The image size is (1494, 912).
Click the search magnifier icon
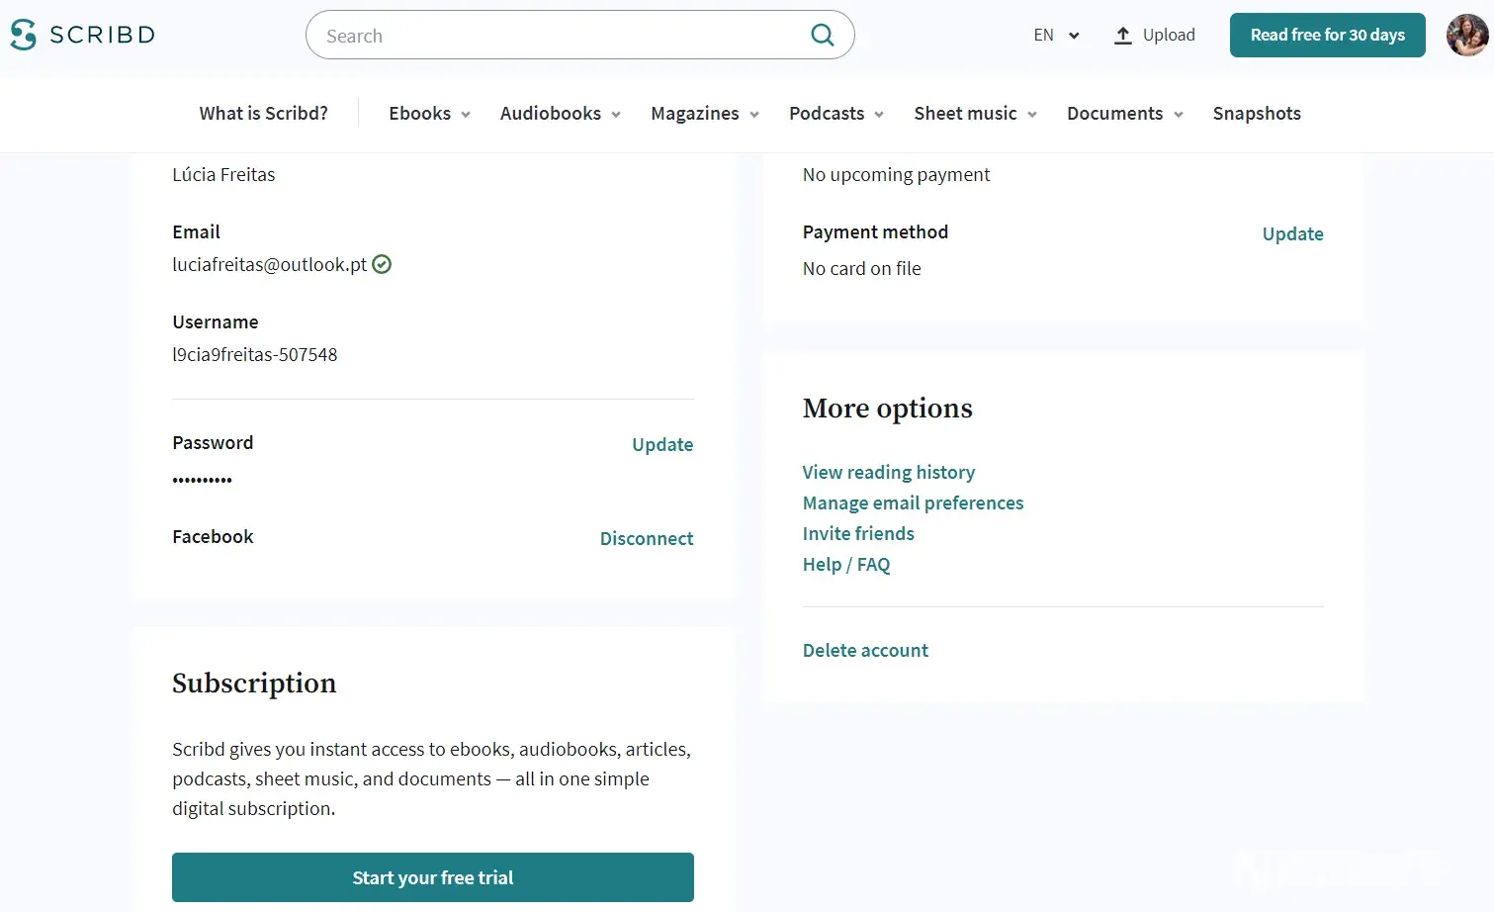(822, 36)
